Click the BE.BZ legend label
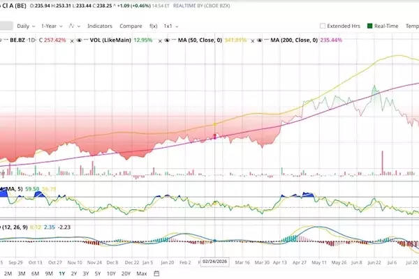The height and width of the screenshot is (279, 419). (17, 40)
